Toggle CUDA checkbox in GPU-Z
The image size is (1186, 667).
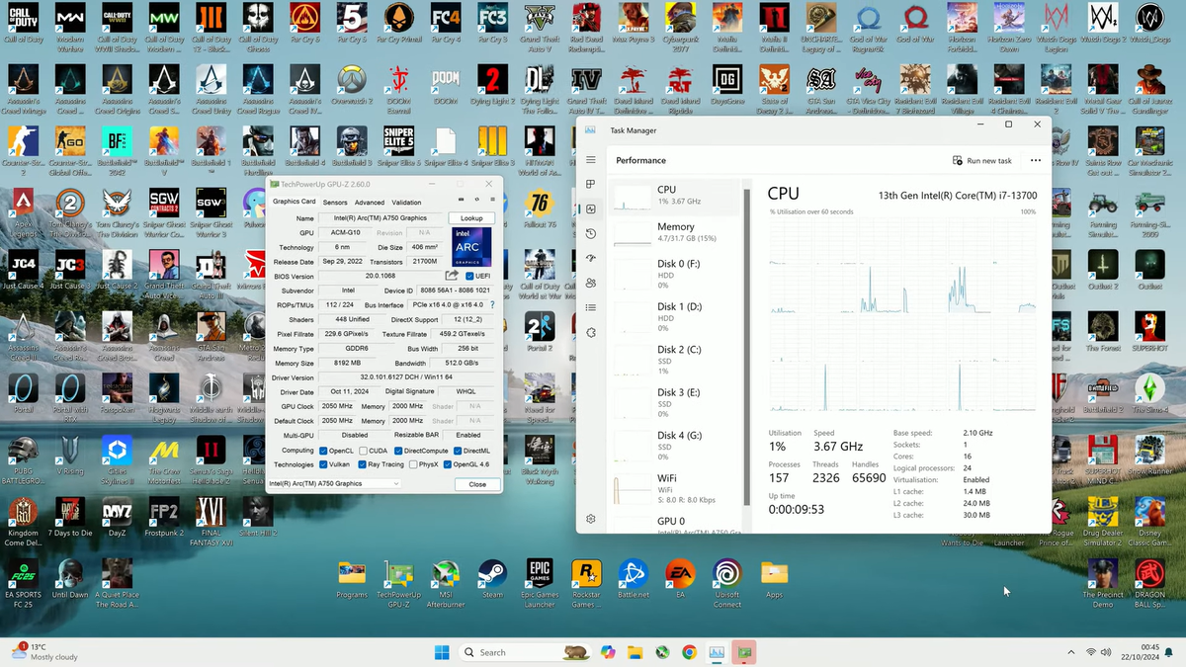pyautogui.click(x=362, y=451)
